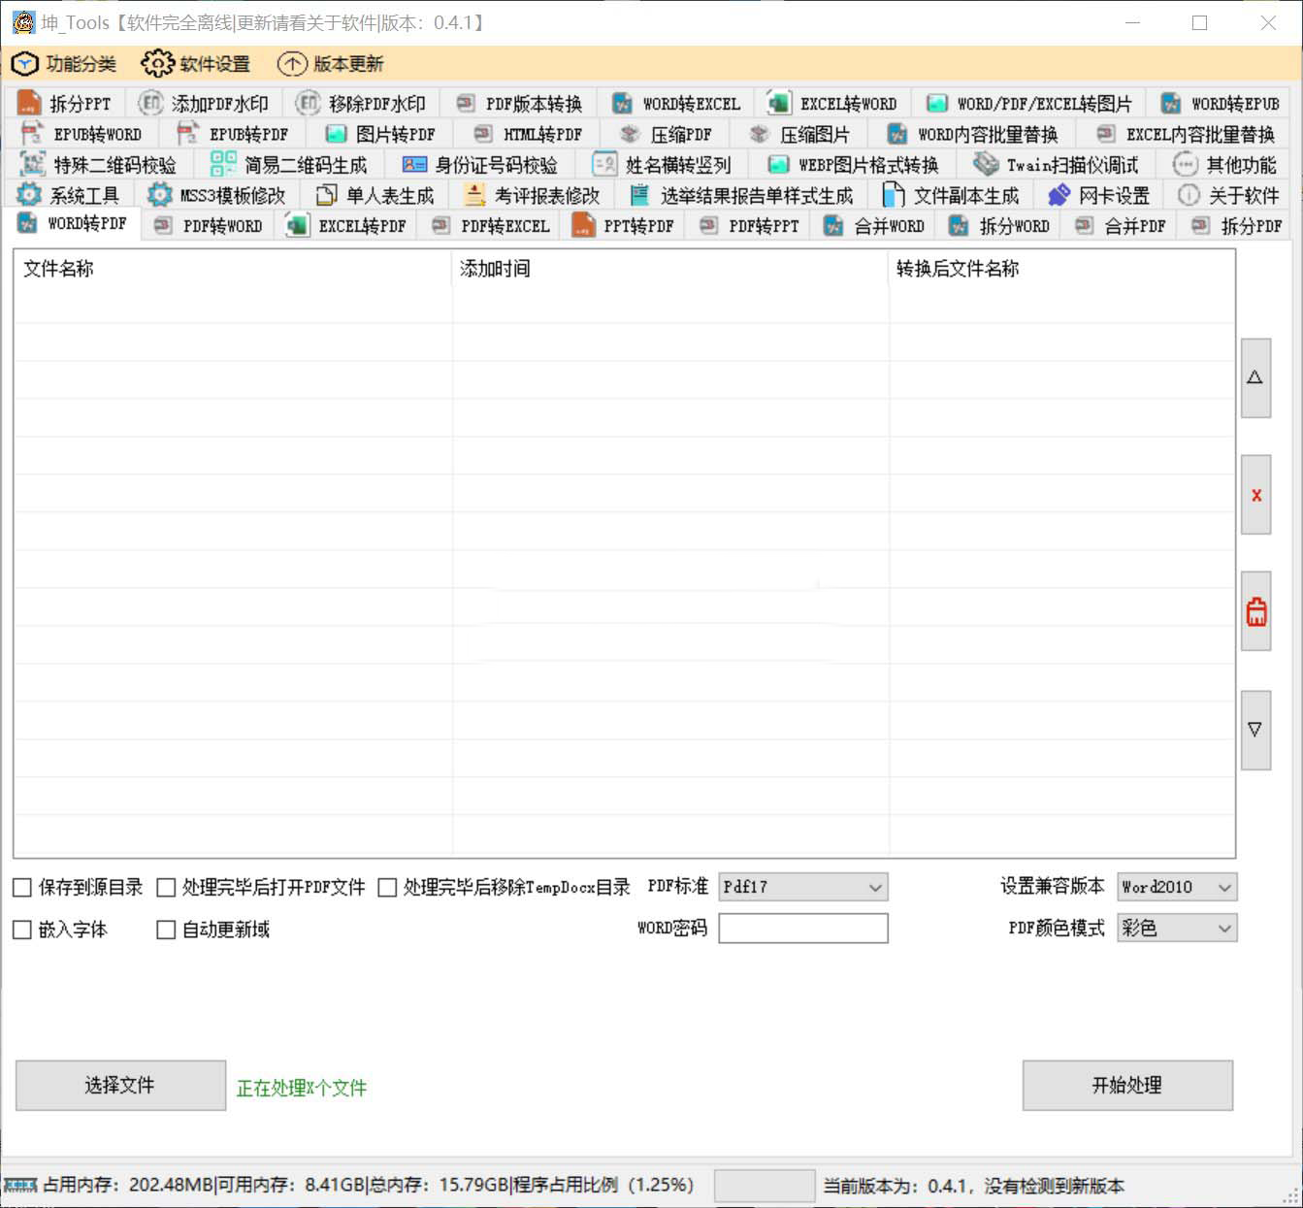This screenshot has height=1208, width=1303.
Task: Open the WORD转EXCEL tab icon
Action: (x=622, y=103)
